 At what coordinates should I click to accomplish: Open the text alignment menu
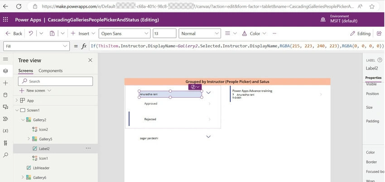click(x=231, y=33)
